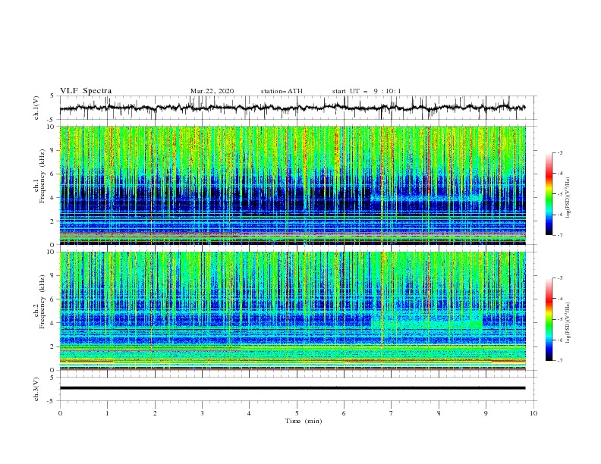This screenshot has width=601, height=464.
Task: Click the '10' tick on the time axis
Action: click(x=533, y=413)
